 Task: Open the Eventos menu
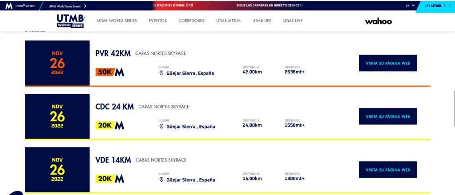(157, 21)
